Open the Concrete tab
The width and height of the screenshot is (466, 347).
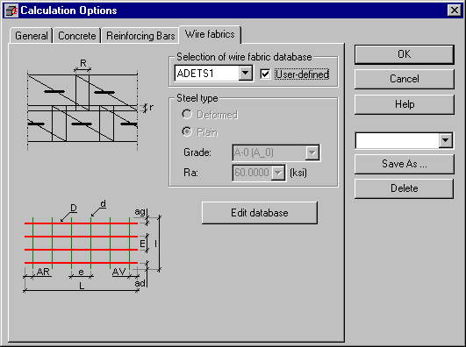pos(77,36)
